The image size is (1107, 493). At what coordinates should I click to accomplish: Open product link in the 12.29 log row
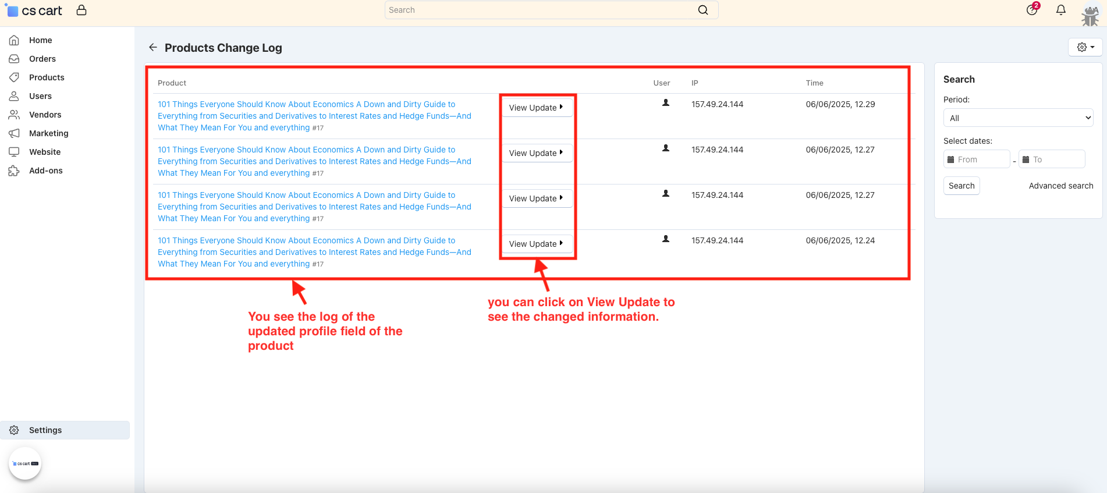click(314, 116)
